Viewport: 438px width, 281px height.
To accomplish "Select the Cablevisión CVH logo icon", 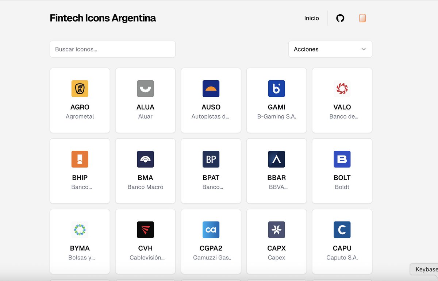I will tap(145, 230).
